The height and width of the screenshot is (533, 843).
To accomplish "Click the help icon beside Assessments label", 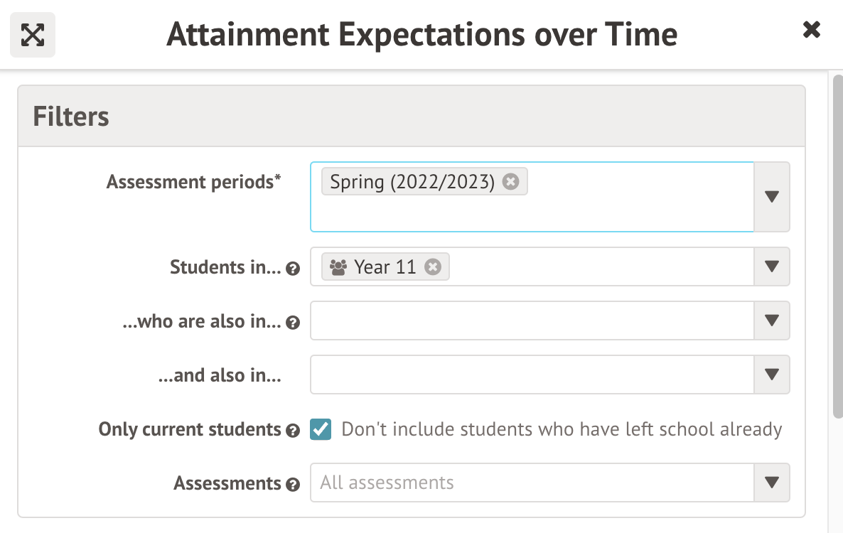I will click(x=292, y=485).
